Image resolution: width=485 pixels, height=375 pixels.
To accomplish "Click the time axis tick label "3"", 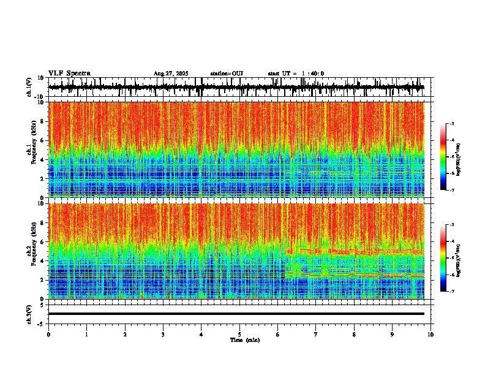I will (x=163, y=335).
